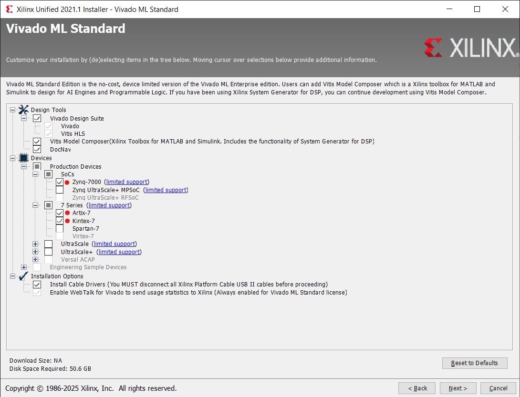This screenshot has height=397, width=520.
Task: Uncheck Kintex-7 checkbox
Action: (60, 221)
